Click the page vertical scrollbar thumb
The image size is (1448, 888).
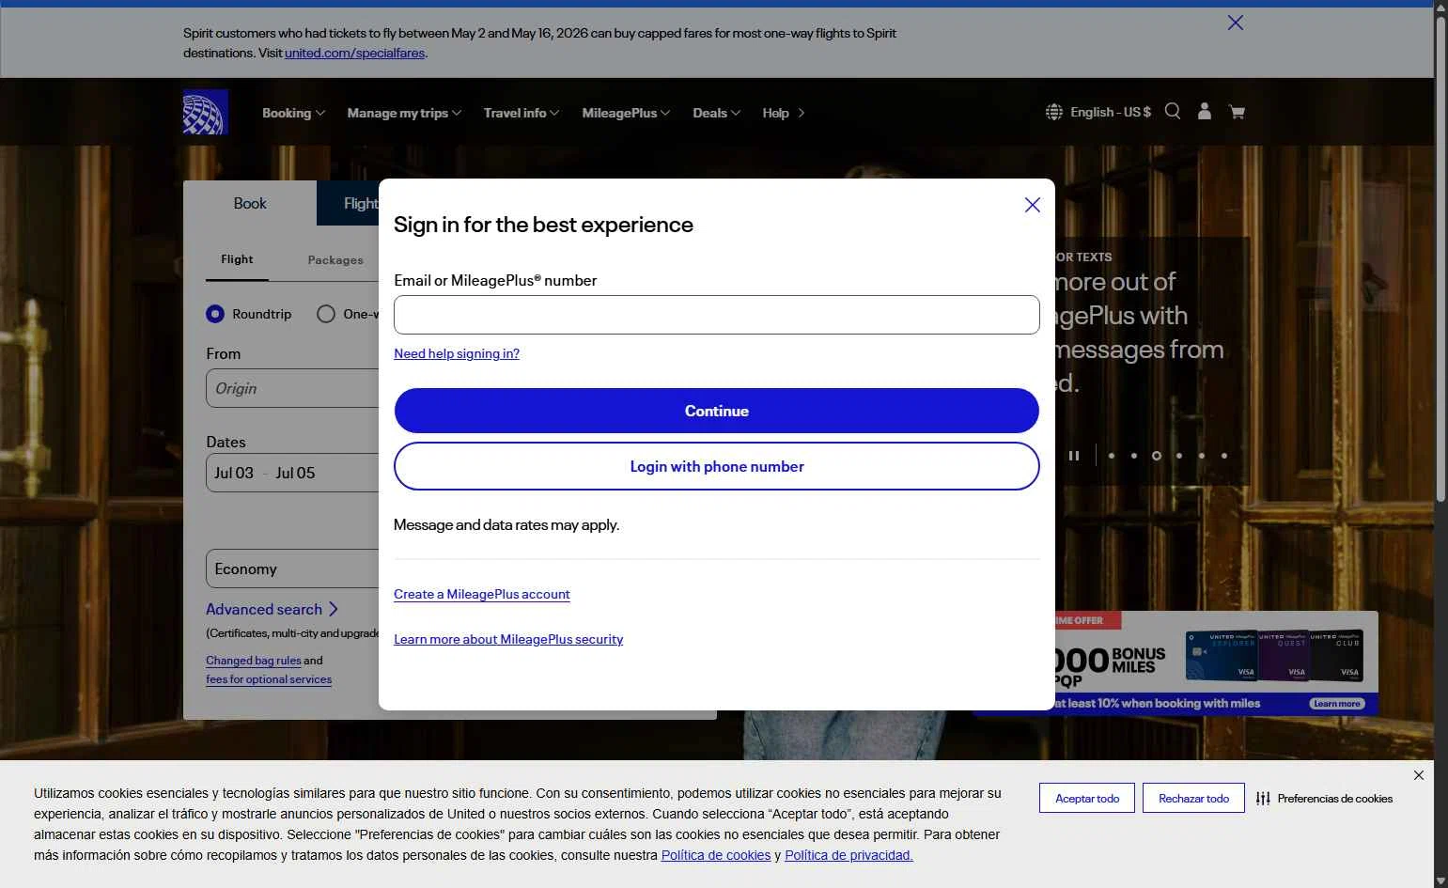1440,258
